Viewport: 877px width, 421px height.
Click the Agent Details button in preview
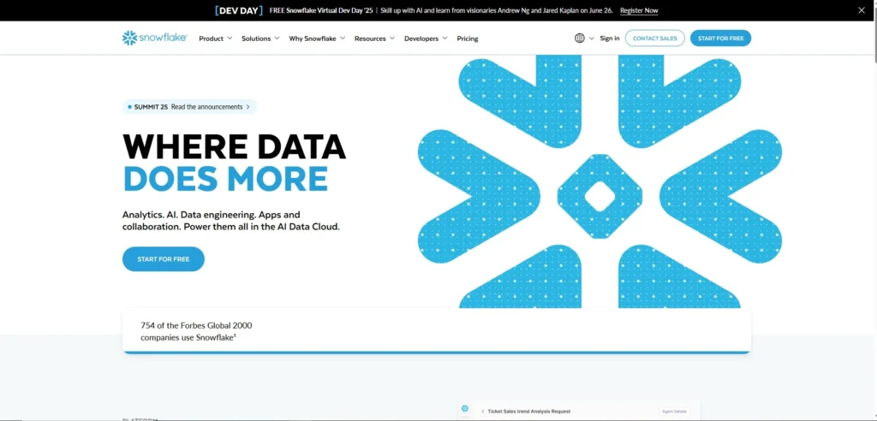point(674,411)
